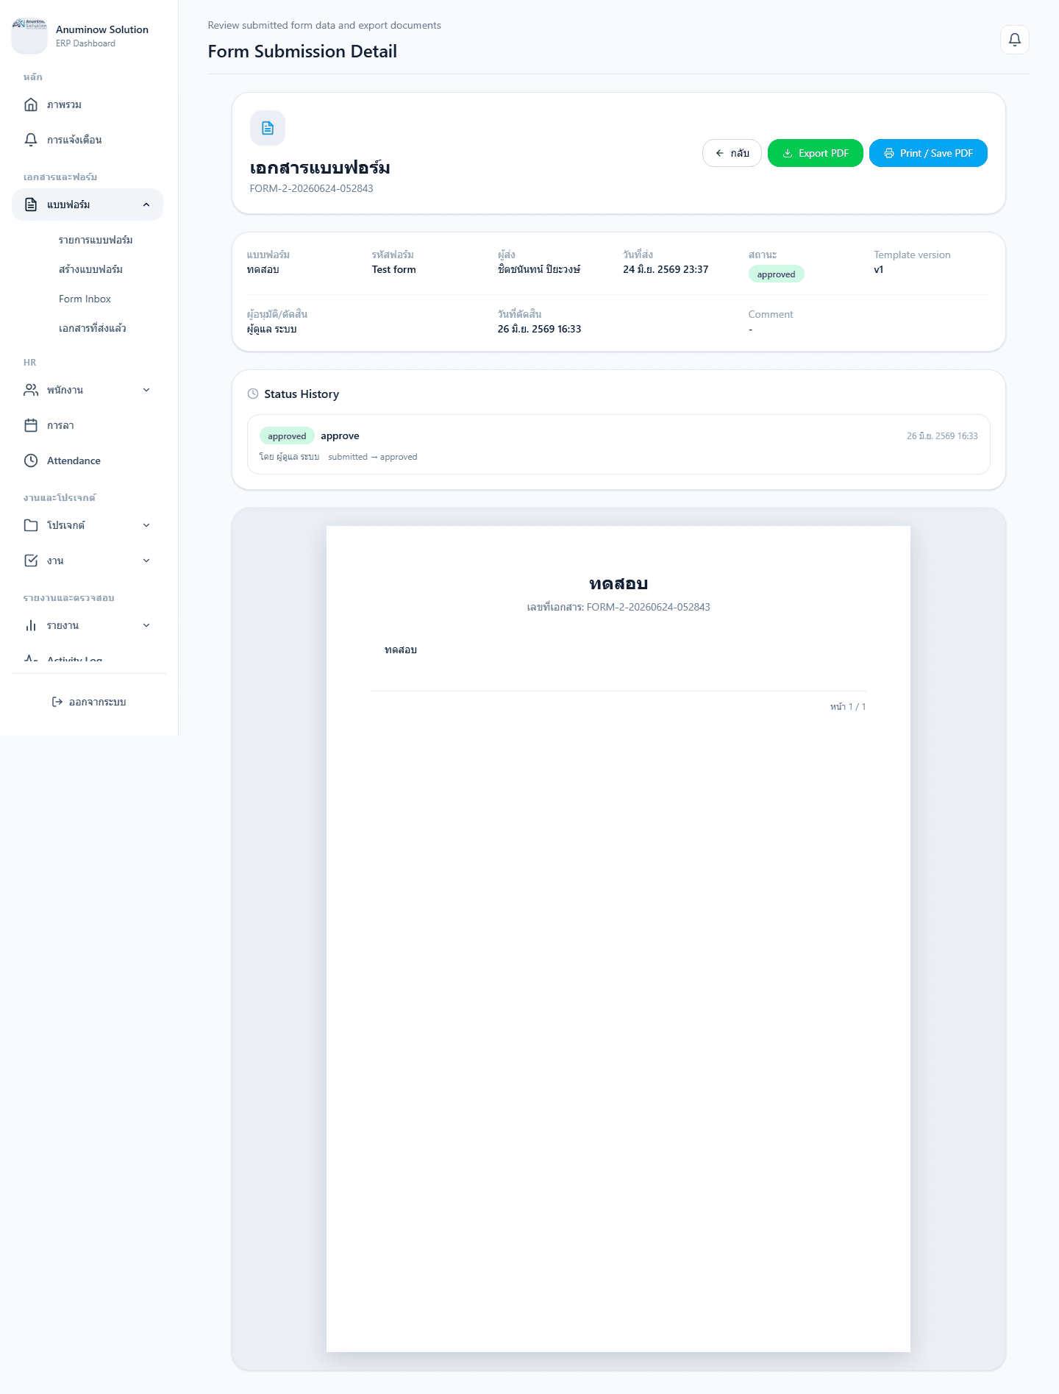Click the green Export PDF button
The height and width of the screenshot is (1394, 1059).
pyautogui.click(x=815, y=153)
